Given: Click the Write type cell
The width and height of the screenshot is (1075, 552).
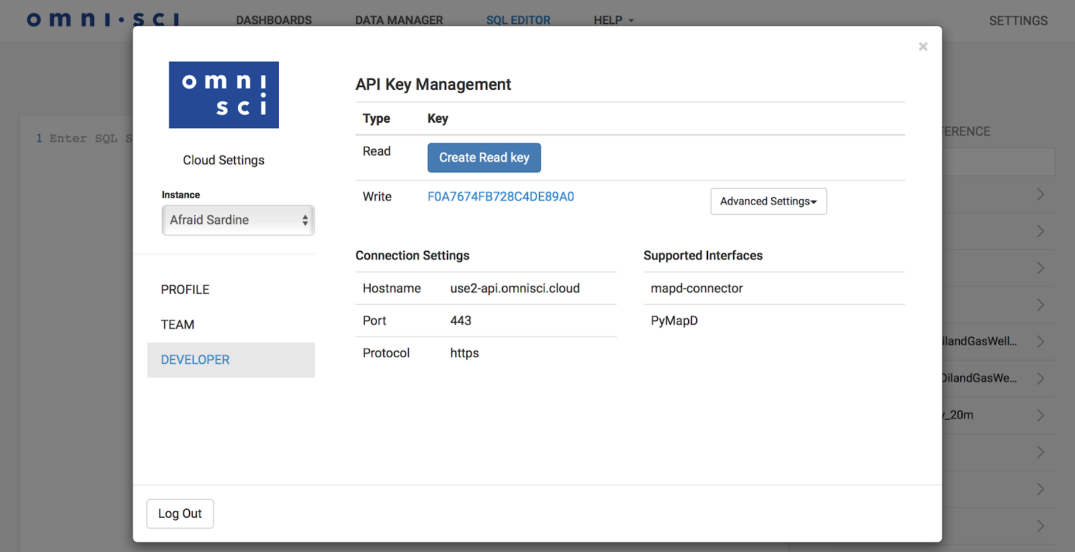Looking at the screenshot, I should pyautogui.click(x=377, y=197).
